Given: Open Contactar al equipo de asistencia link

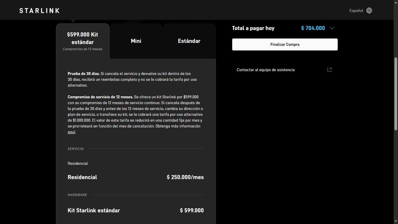Looking at the screenshot, I should [x=266, y=70].
